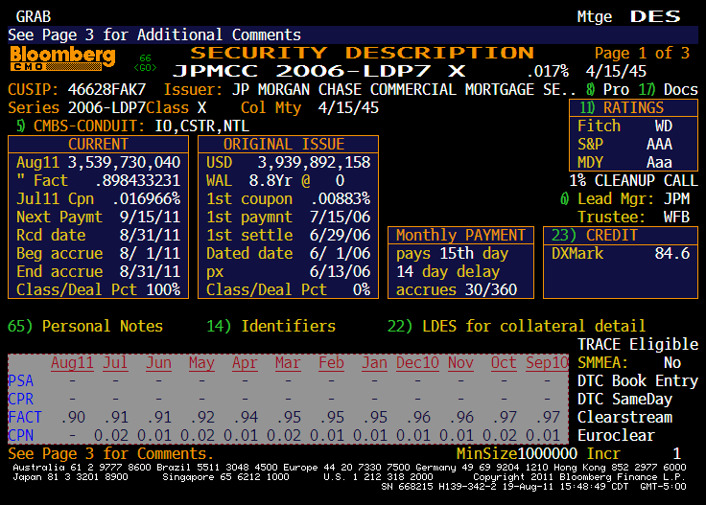This screenshot has height=505, width=706.
Task: Click the CPR row label
Action: [x=21, y=399]
